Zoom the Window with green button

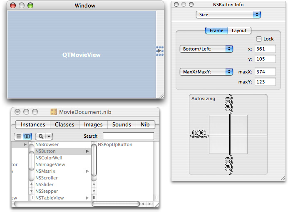[30, 5]
